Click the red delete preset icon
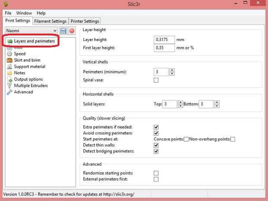268x201 pixels. click(x=72, y=31)
